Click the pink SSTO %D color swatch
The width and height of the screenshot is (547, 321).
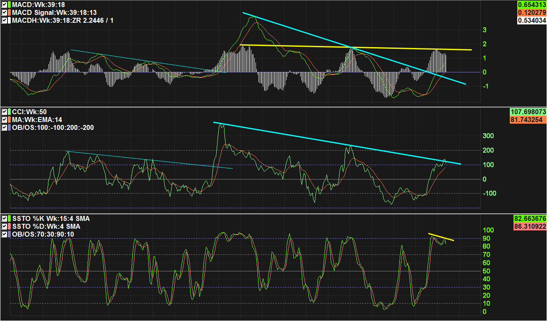pos(9,226)
